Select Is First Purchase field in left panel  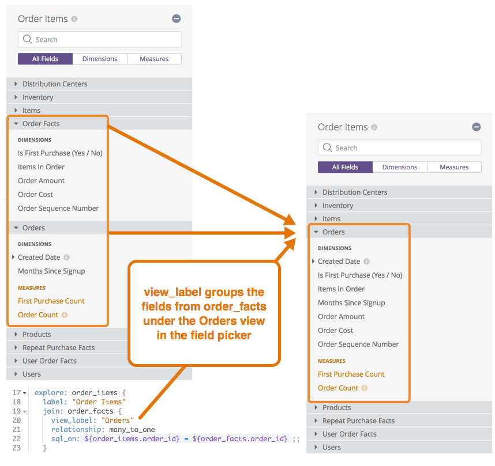(x=60, y=153)
